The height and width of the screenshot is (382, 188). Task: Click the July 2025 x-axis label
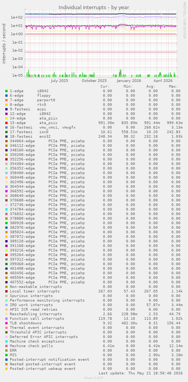click(x=59, y=81)
